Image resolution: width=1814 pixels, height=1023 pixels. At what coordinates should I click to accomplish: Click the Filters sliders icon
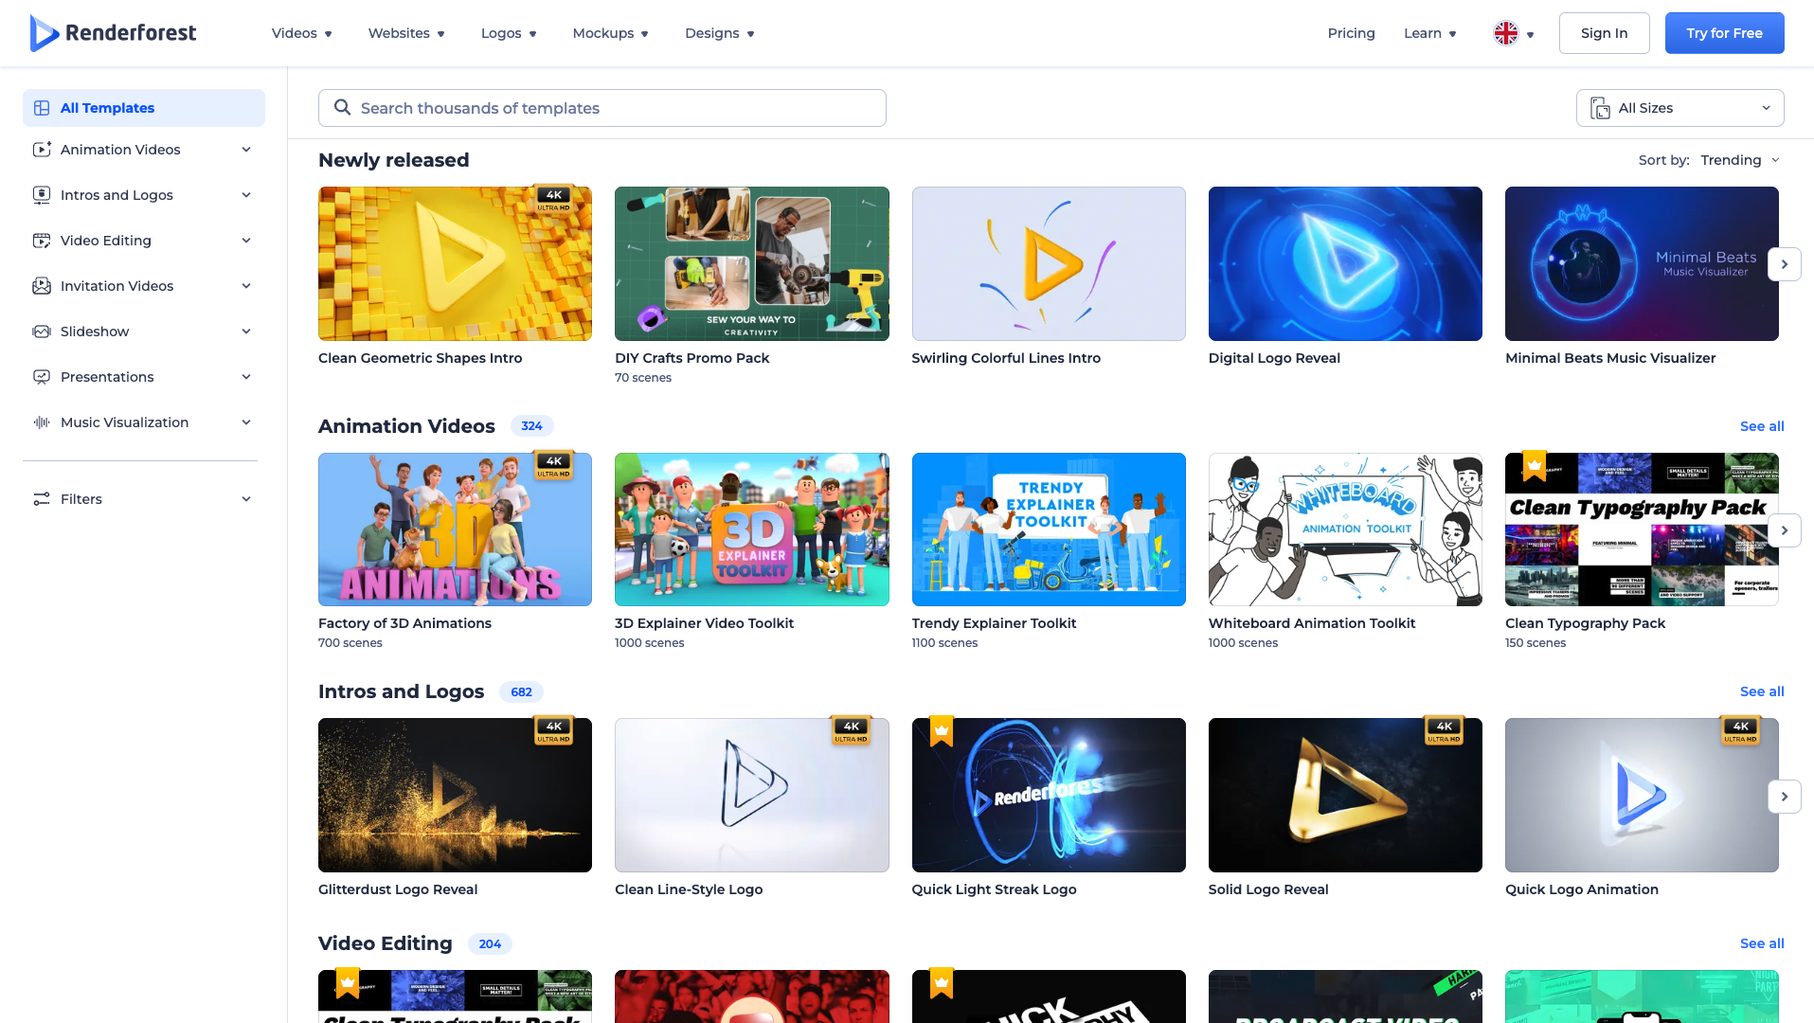(x=42, y=499)
